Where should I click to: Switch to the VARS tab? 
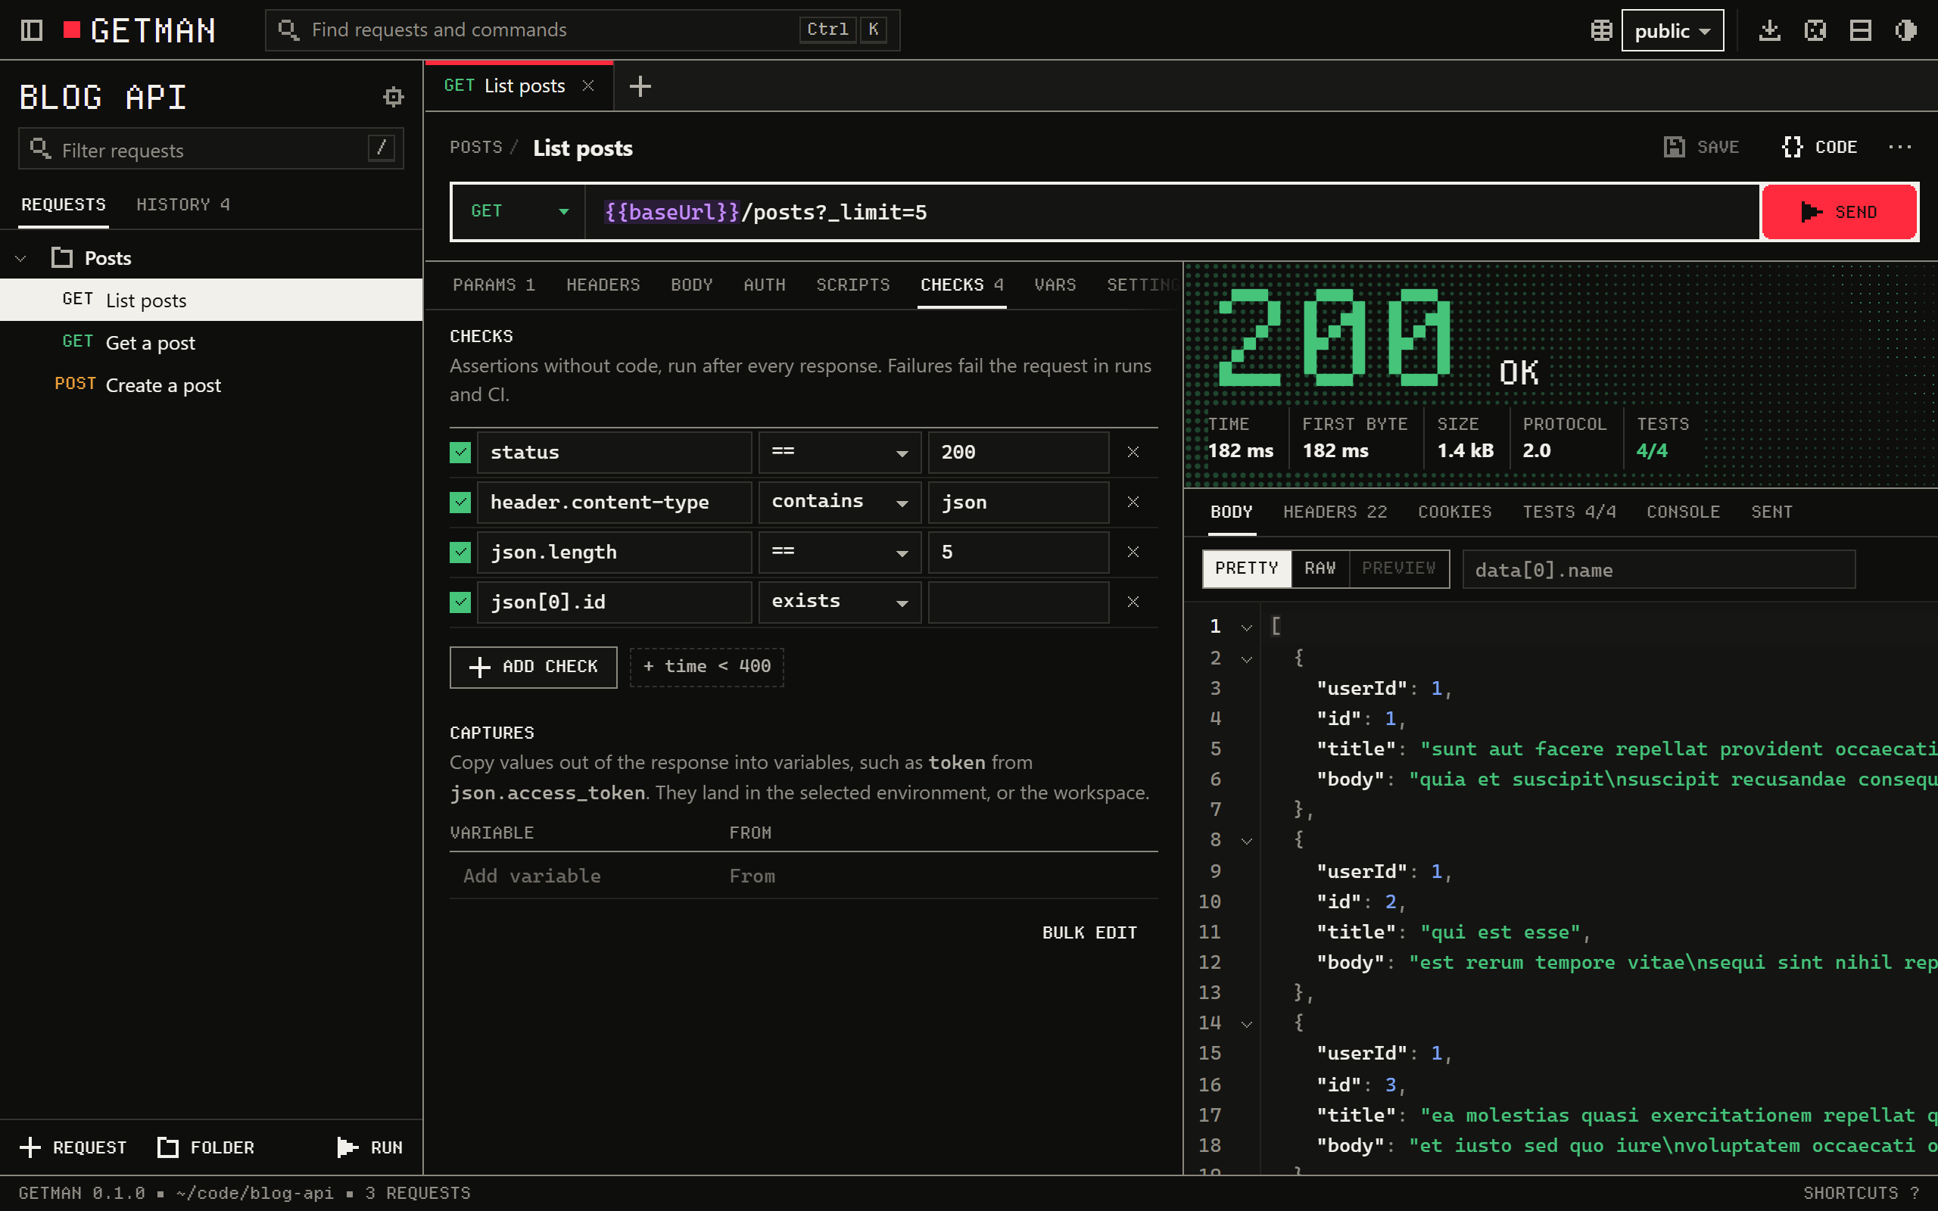point(1055,285)
